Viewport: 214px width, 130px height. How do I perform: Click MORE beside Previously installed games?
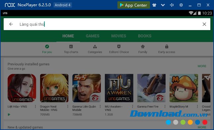pyautogui.click(x=202, y=66)
